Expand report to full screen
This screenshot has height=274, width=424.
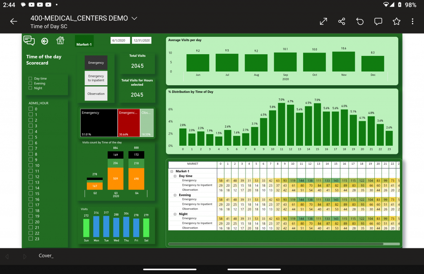pyautogui.click(x=323, y=22)
